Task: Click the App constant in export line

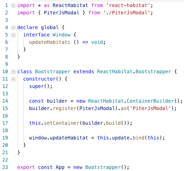Action: [x=60, y=167]
